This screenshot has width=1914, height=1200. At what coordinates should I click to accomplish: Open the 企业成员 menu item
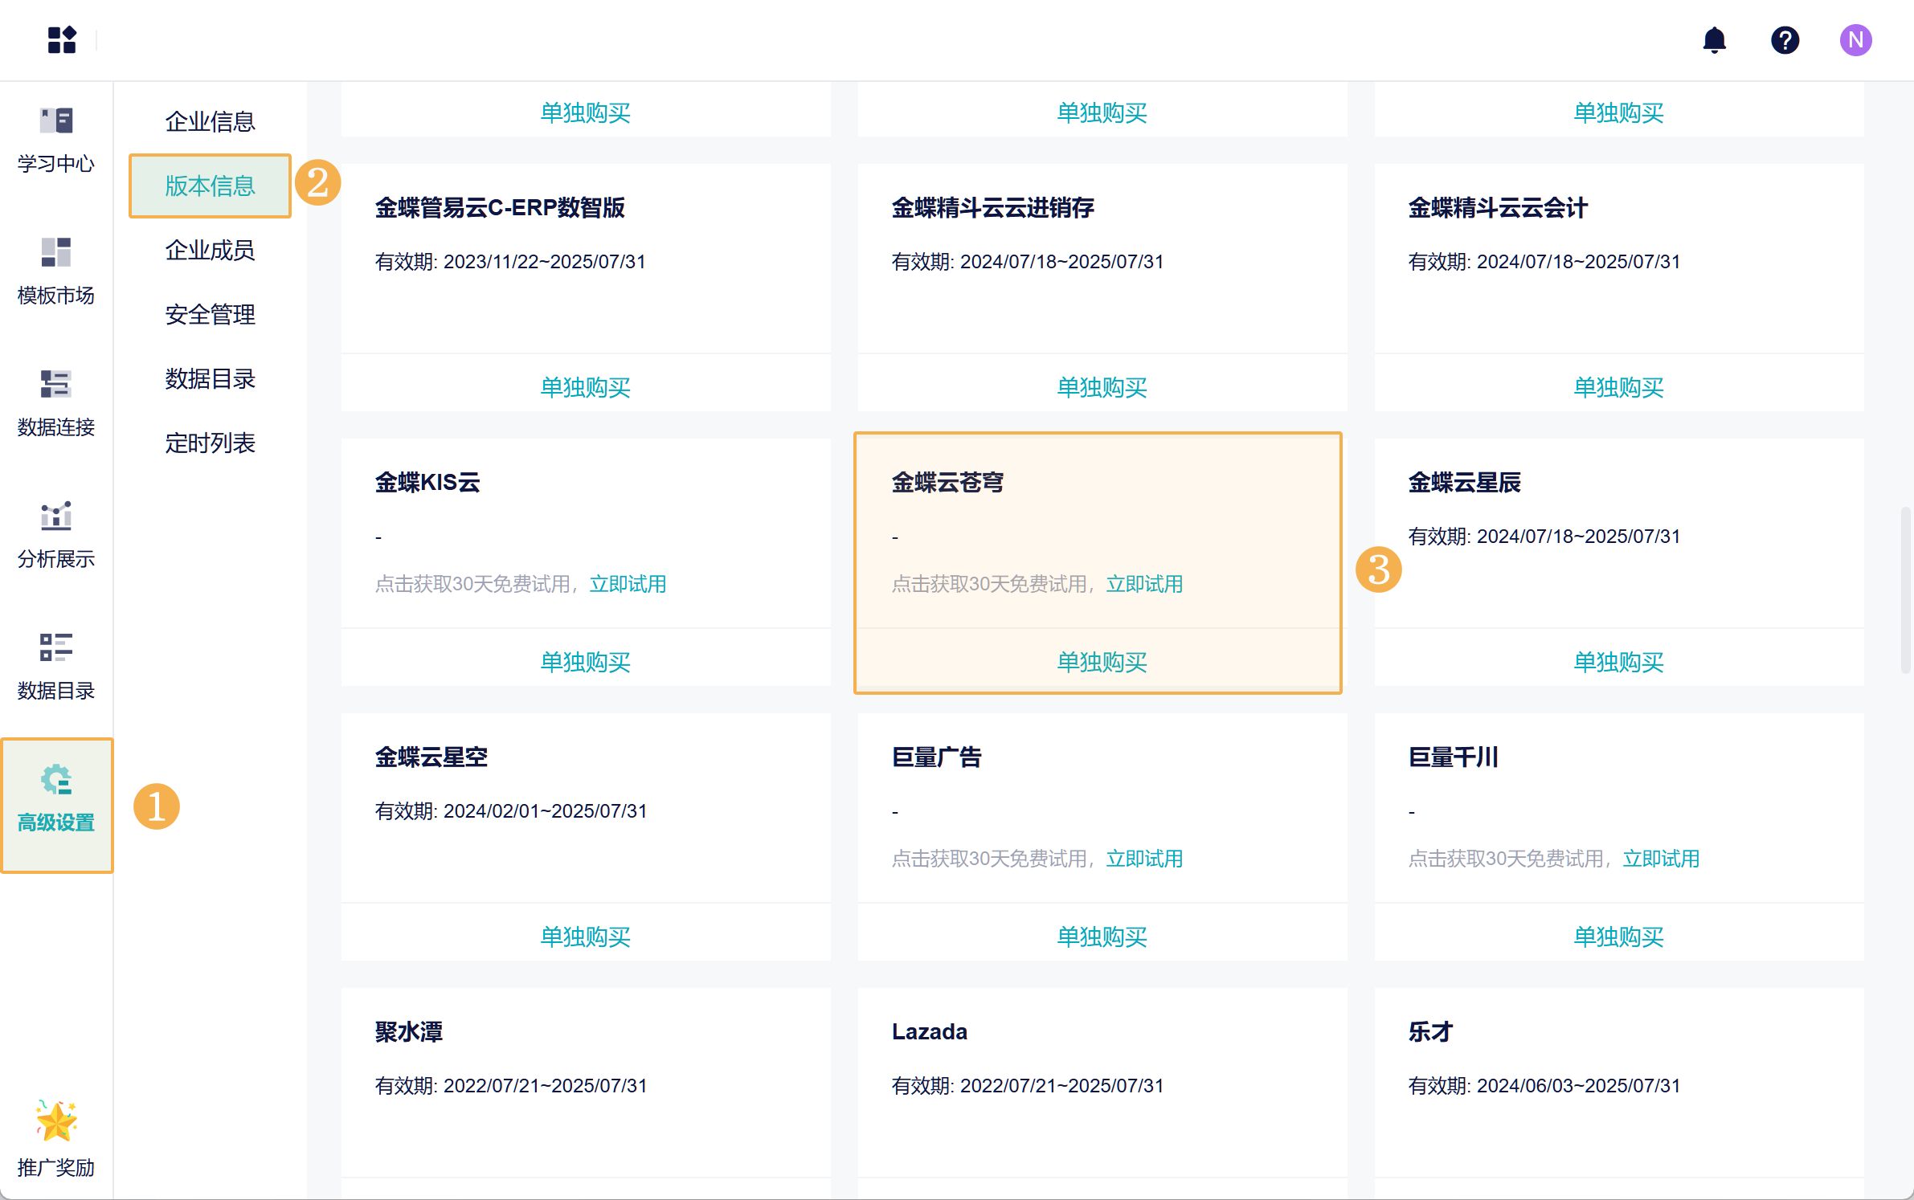click(210, 250)
